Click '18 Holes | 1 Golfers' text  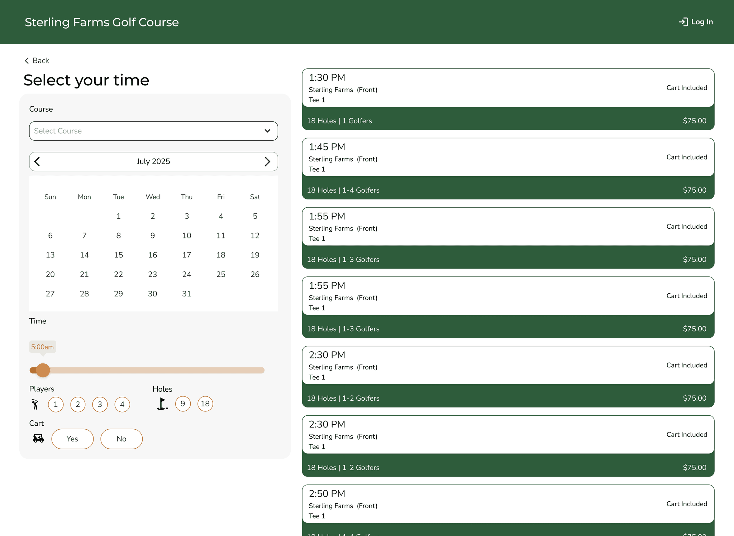pyautogui.click(x=339, y=121)
